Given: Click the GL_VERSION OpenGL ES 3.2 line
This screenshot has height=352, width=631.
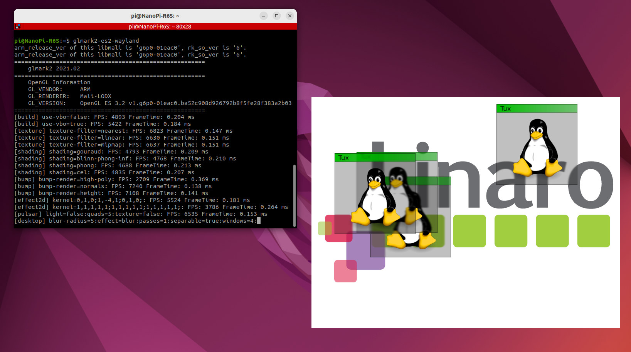Looking at the screenshot, I should point(160,103).
